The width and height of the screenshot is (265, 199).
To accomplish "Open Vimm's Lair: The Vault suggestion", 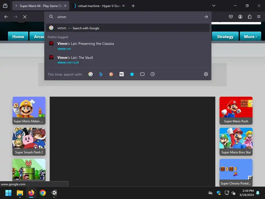I will point(128,60).
